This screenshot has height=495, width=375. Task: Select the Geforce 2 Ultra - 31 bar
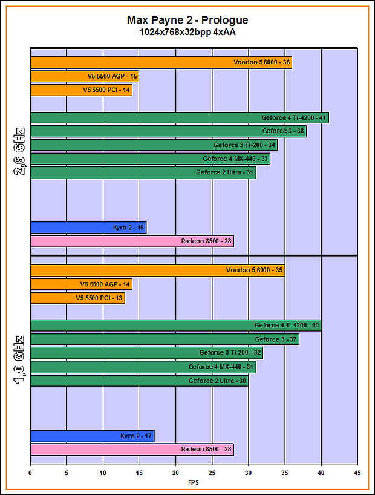pos(143,173)
